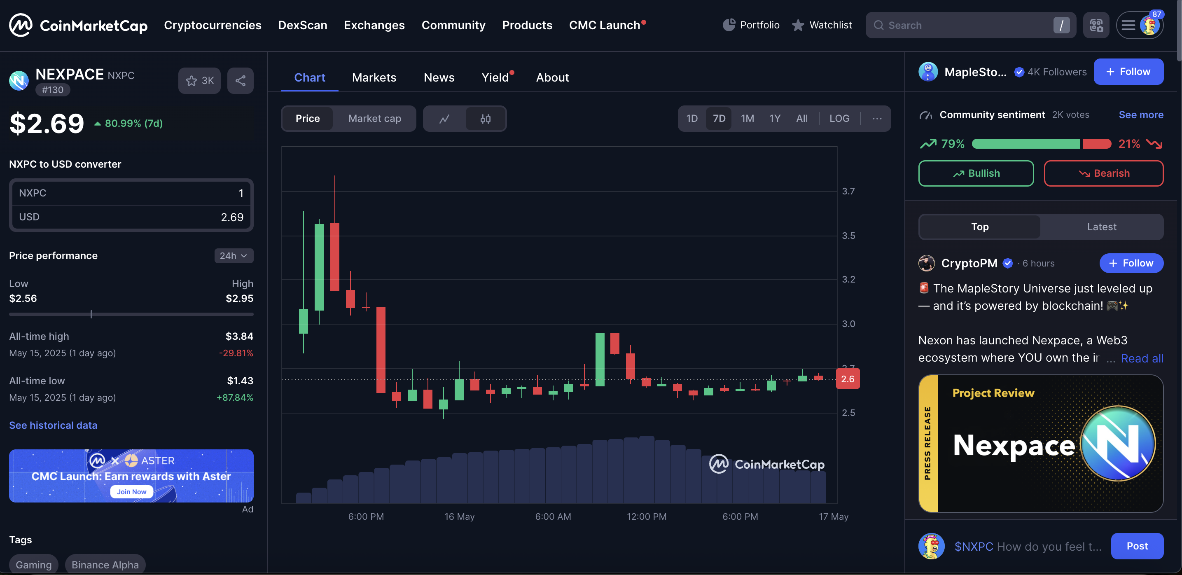Open the hamburger profile menu
1182x575 pixels.
pos(1140,25)
